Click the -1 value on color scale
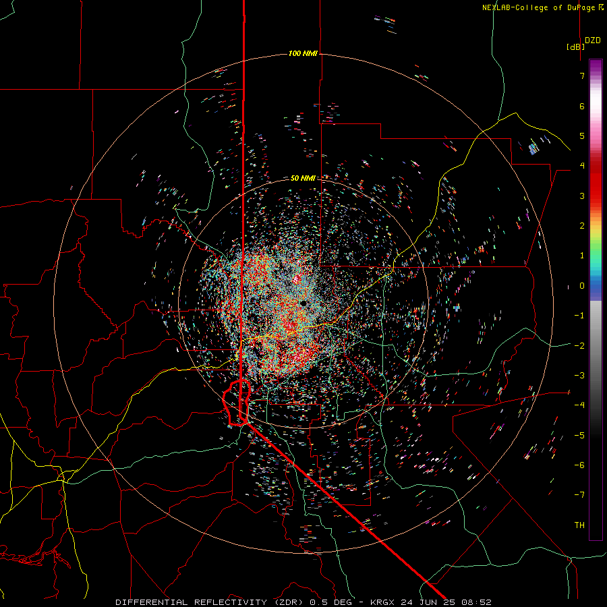Image resolution: width=607 pixels, height=607 pixels. click(579, 316)
